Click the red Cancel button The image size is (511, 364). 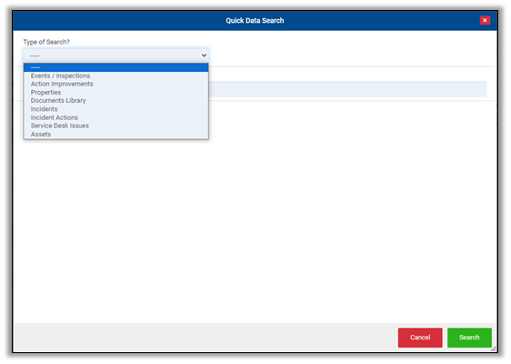[x=420, y=338]
